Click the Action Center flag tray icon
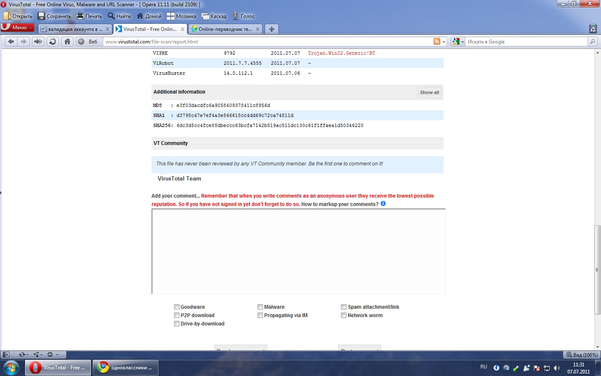The height and width of the screenshot is (376, 601). (x=537, y=368)
